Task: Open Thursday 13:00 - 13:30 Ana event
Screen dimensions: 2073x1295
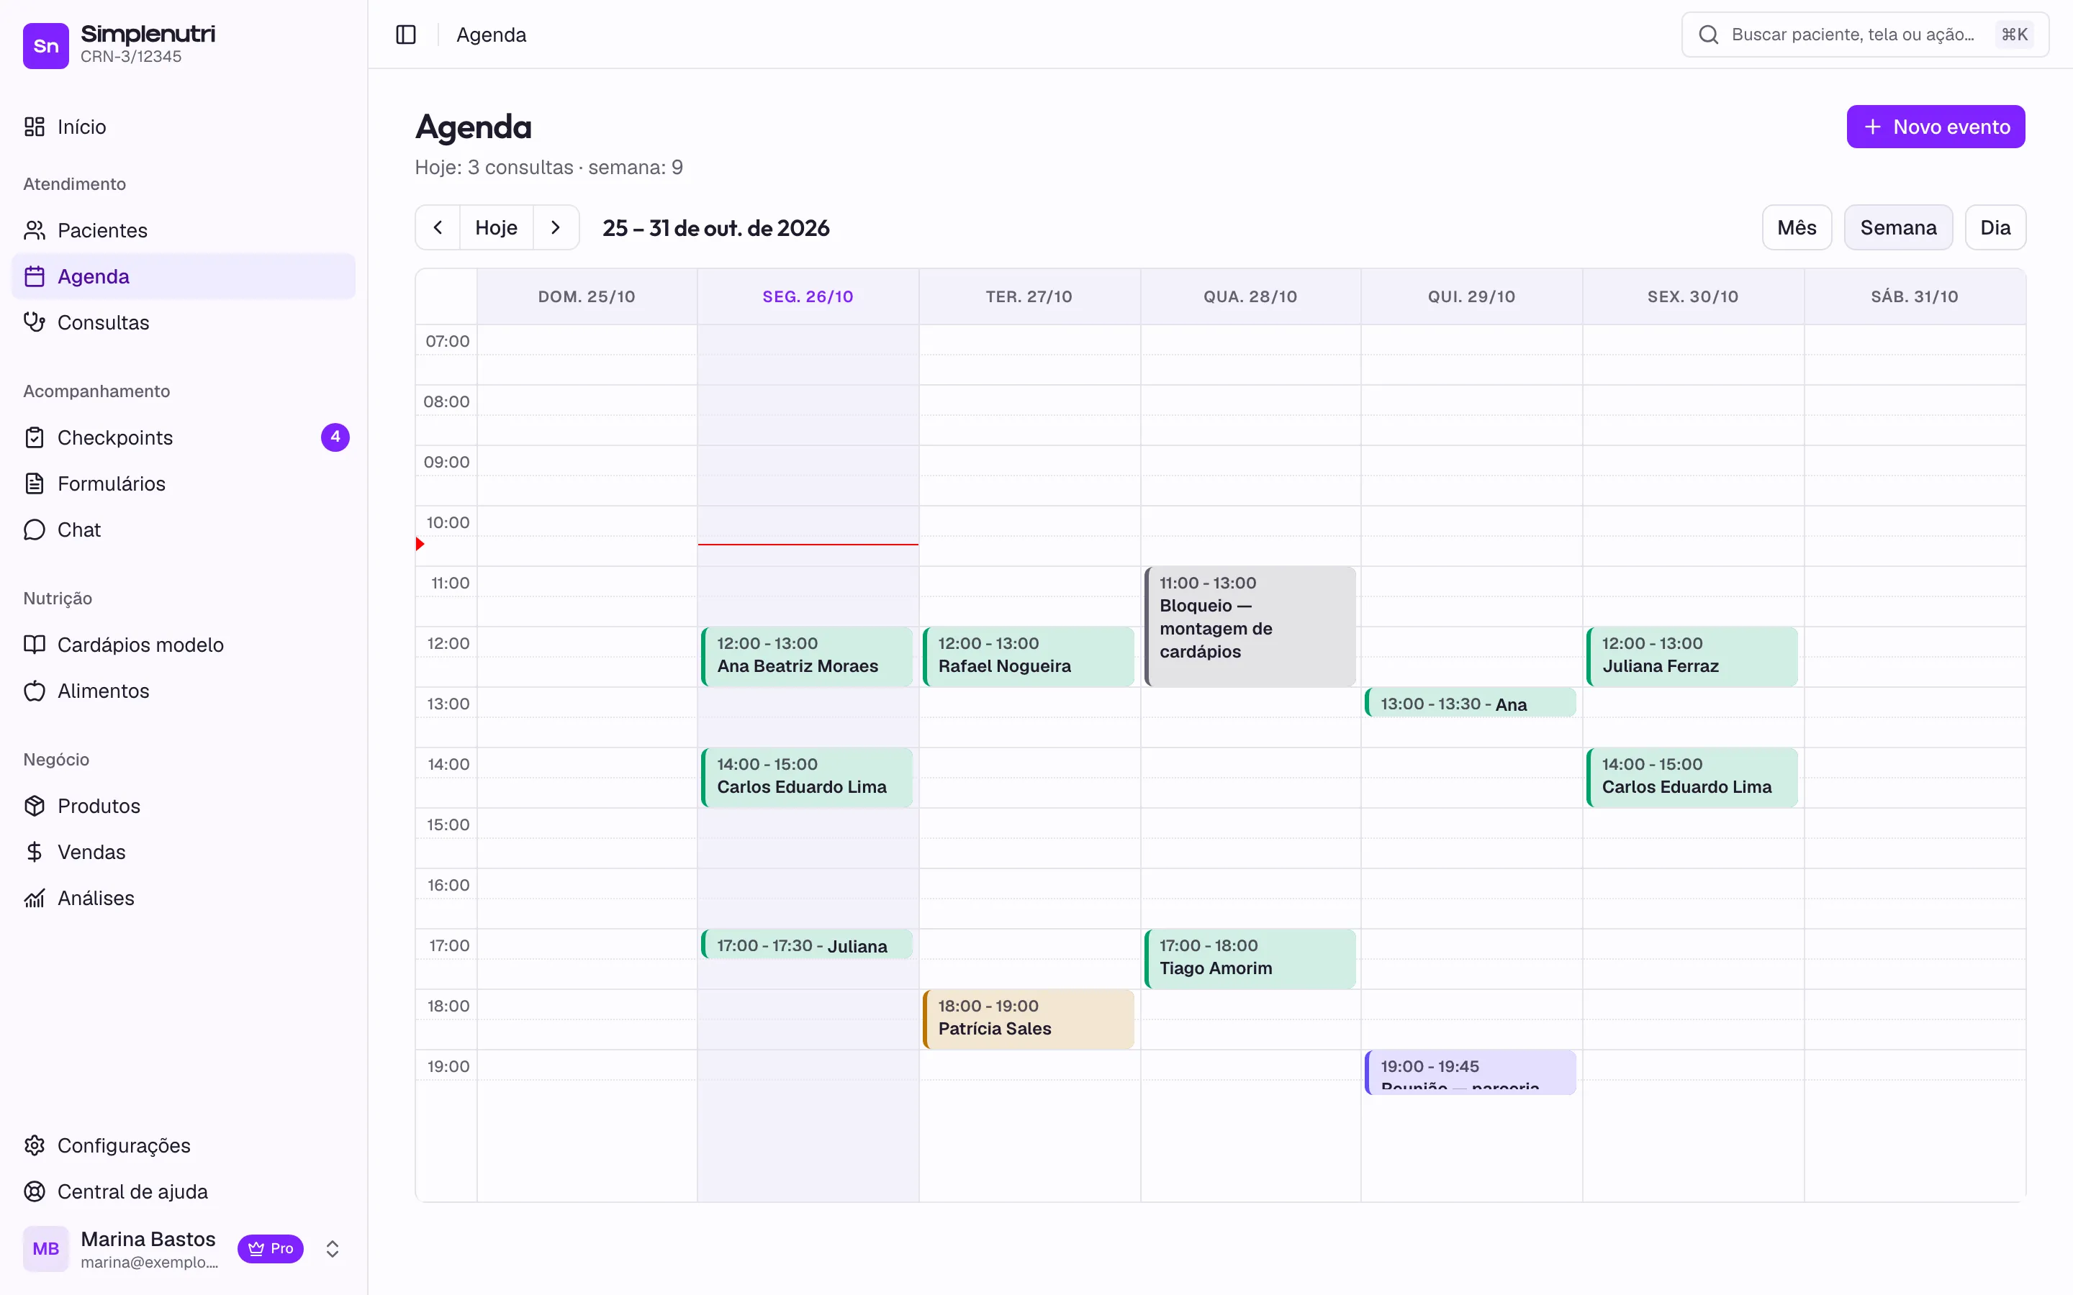Action: [1471, 703]
